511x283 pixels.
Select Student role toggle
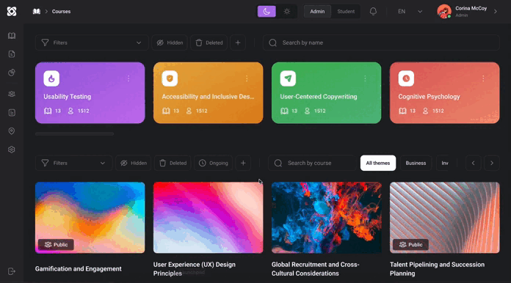pyautogui.click(x=346, y=12)
